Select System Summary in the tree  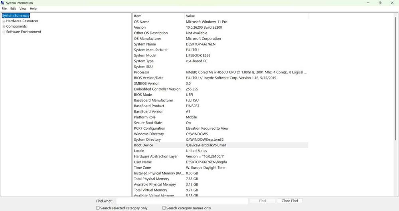[16, 16]
